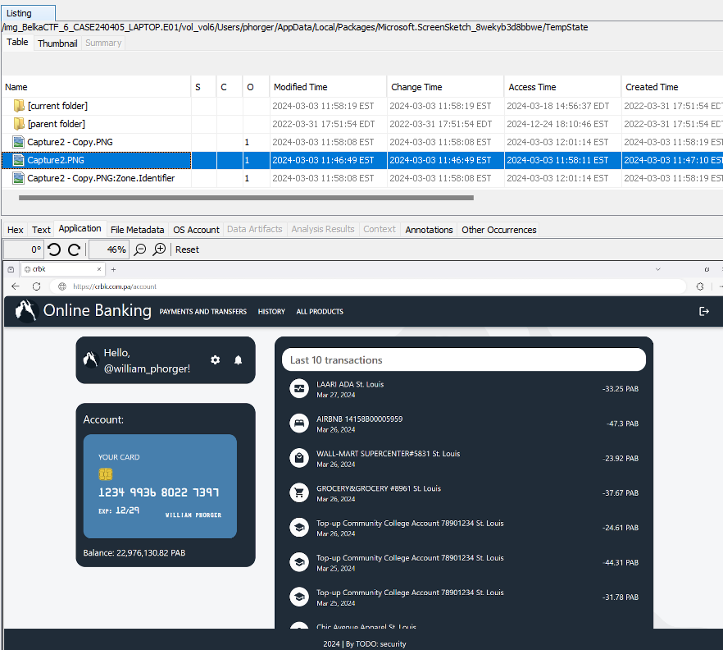
Task: Sort by Modified Time column header
Action: (328, 87)
